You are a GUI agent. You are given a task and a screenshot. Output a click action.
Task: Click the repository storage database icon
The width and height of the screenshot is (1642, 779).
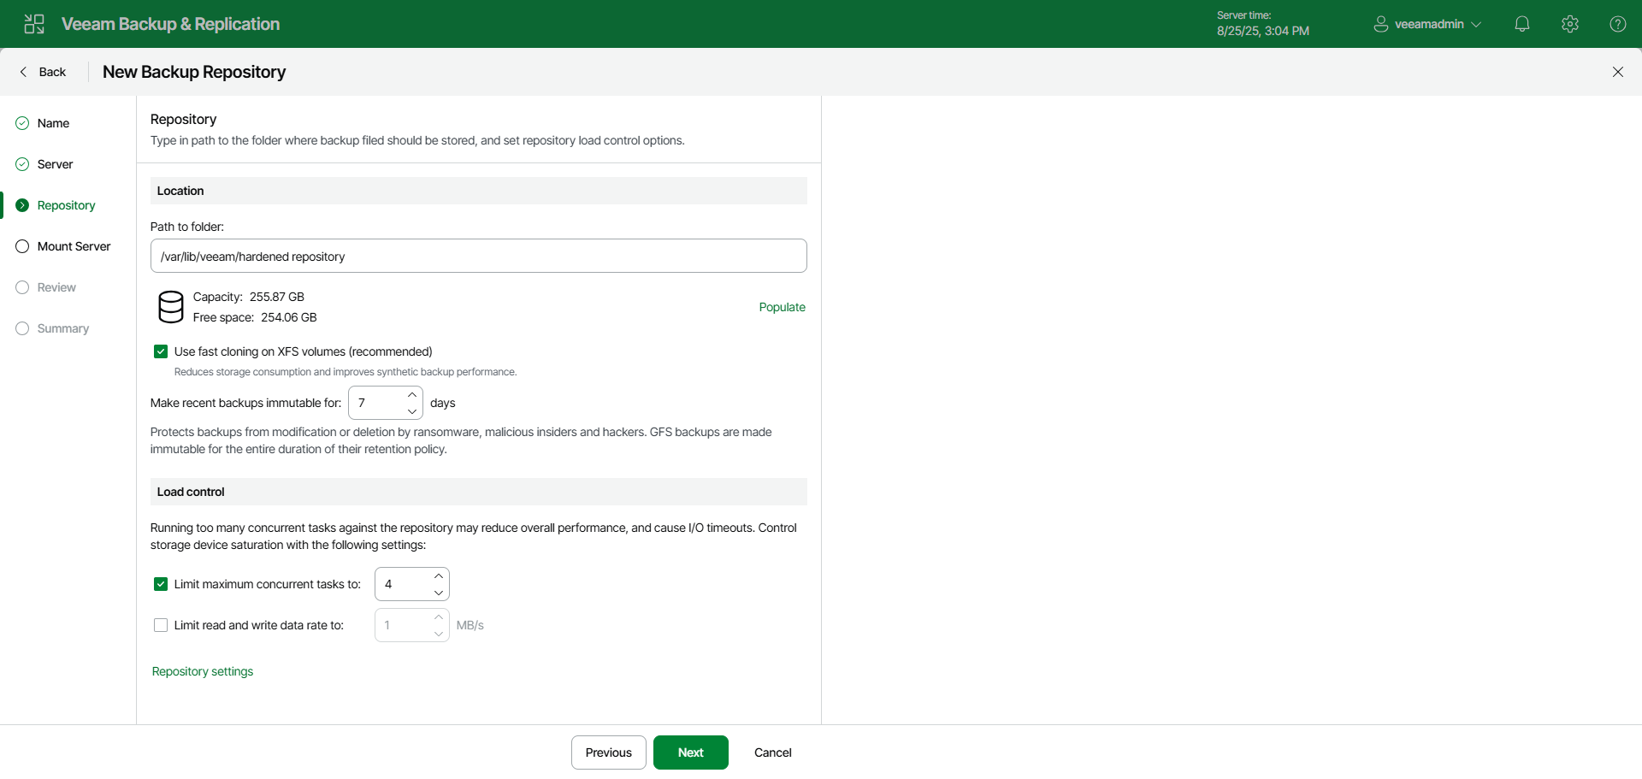click(171, 307)
